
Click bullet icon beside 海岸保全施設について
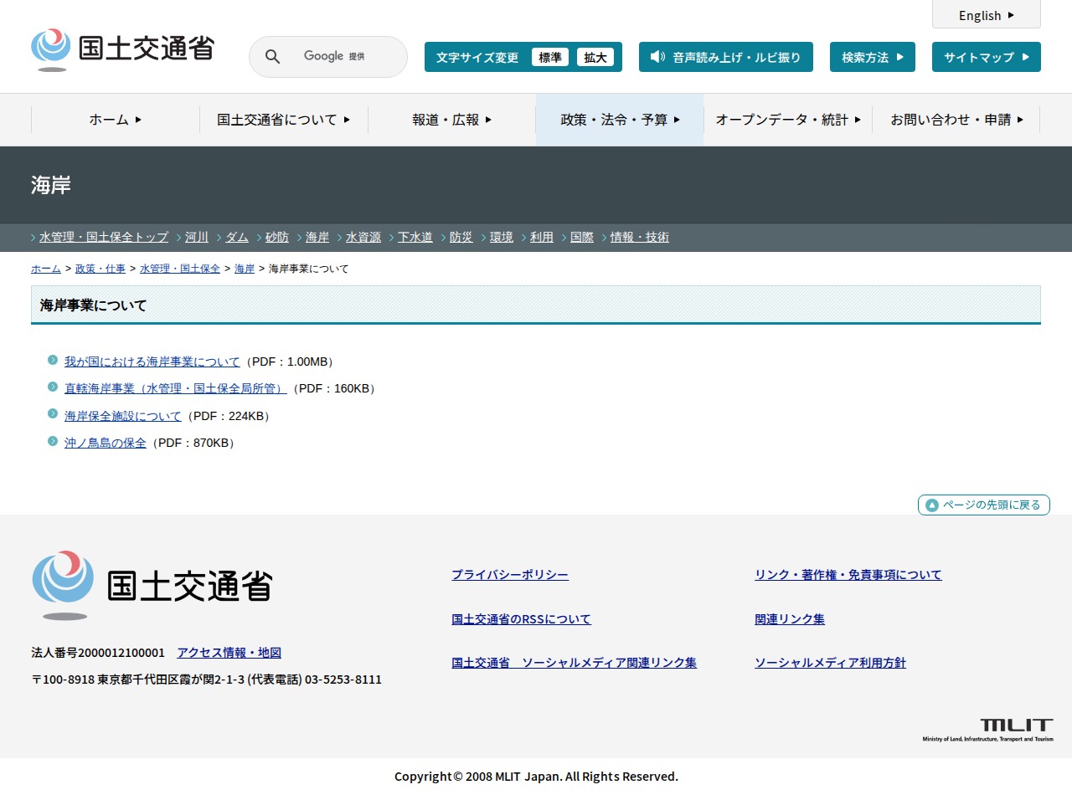53,414
